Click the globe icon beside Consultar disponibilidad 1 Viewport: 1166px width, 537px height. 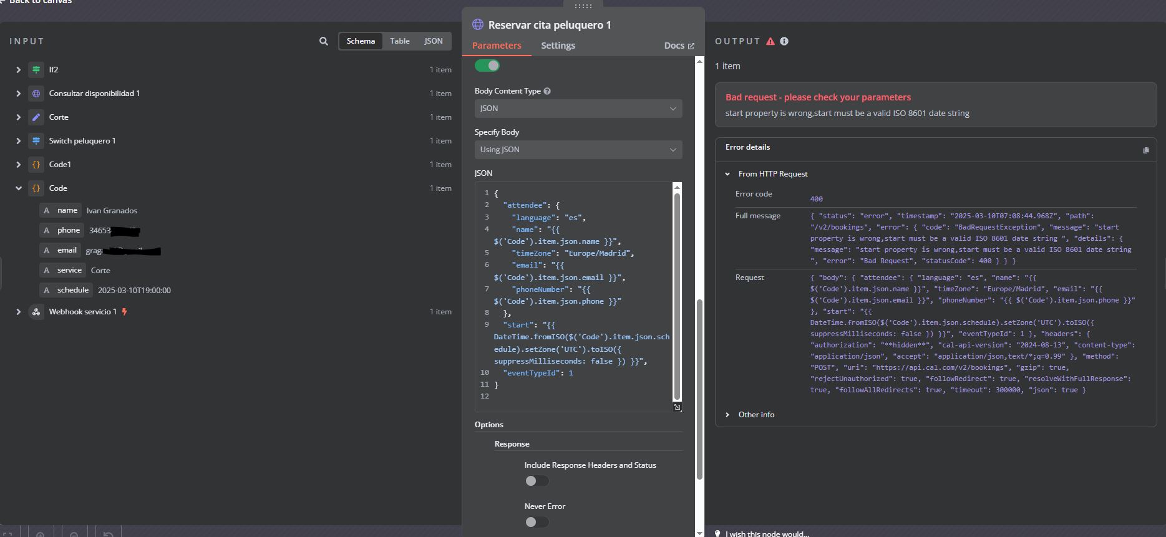tap(36, 94)
